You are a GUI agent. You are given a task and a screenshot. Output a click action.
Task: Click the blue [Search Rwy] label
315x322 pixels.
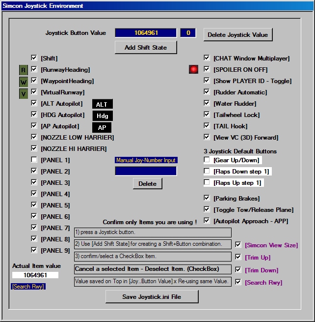coord(28,287)
